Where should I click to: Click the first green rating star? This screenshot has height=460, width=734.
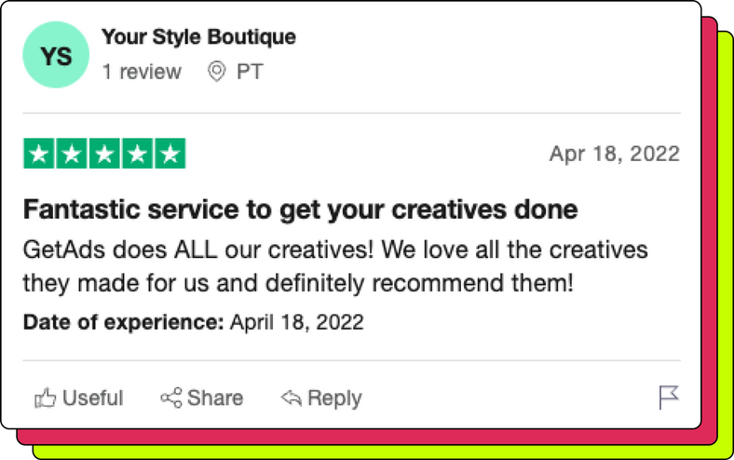click(39, 154)
